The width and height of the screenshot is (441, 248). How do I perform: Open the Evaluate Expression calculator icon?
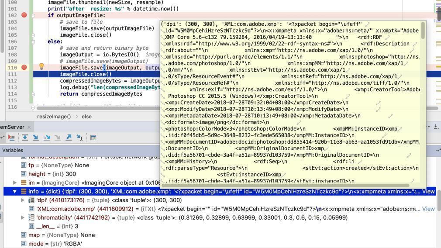(x=93, y=138)
